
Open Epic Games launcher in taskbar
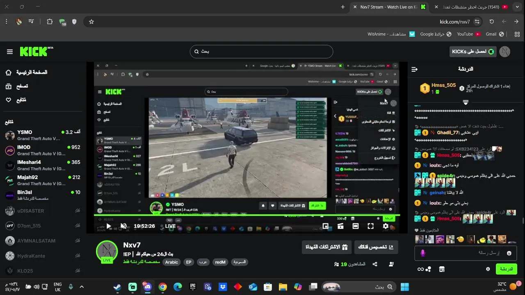pos(193,287)
